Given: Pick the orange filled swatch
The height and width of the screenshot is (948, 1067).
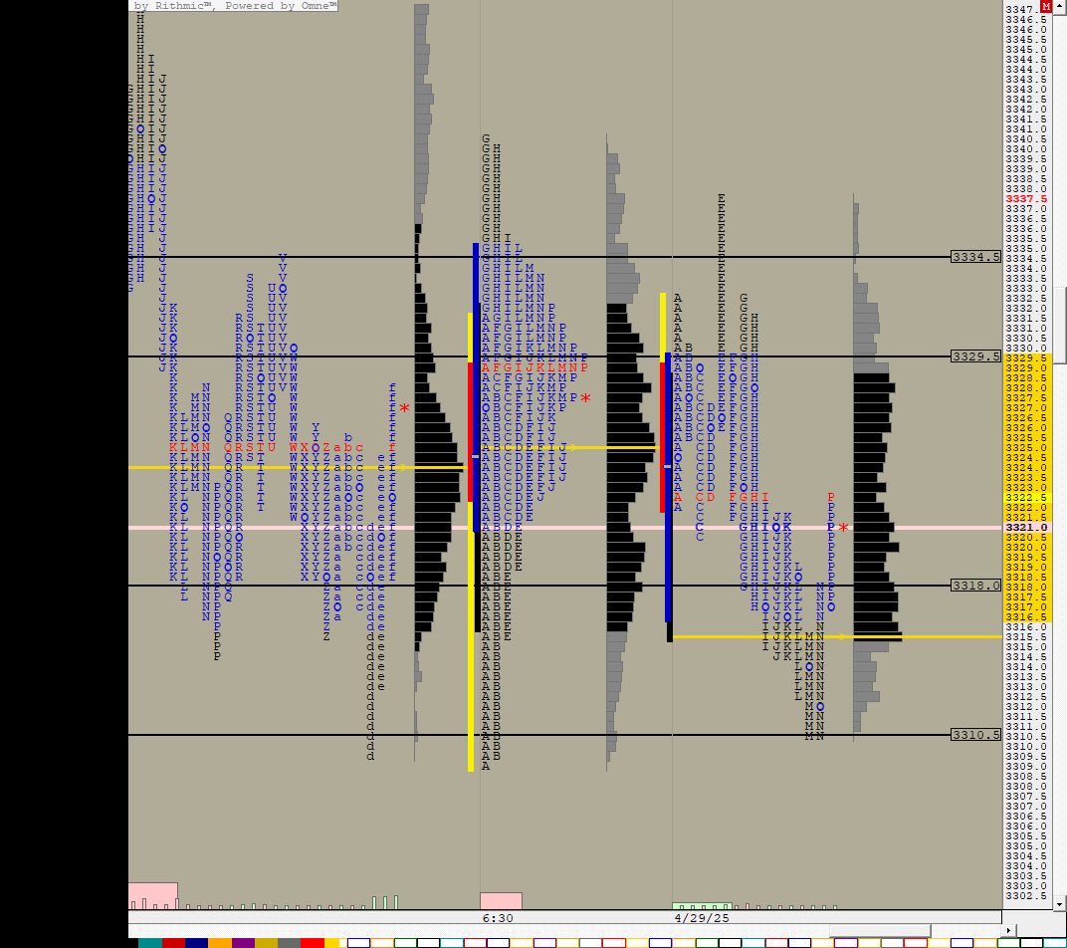Looking at the screenshot, I should 220,943.
